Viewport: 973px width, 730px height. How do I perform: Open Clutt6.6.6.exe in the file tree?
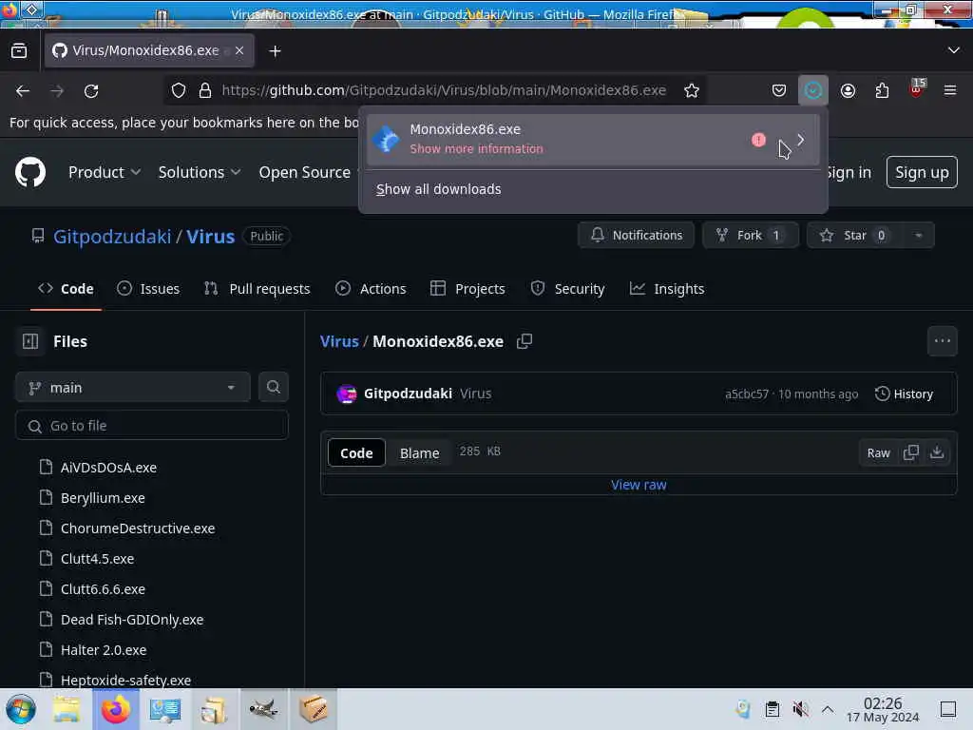pos(103,589)
